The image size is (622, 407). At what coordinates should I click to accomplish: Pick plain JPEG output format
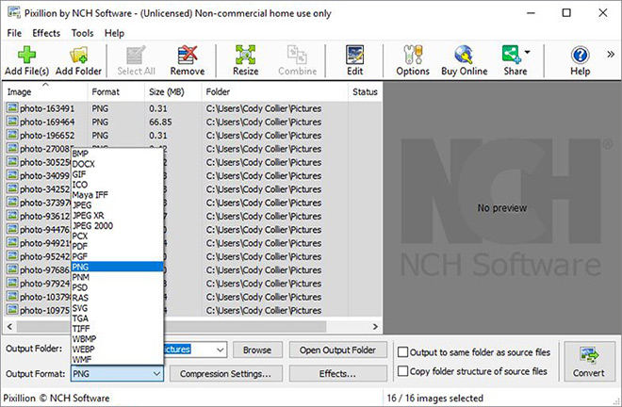click(x=117, y=205)
